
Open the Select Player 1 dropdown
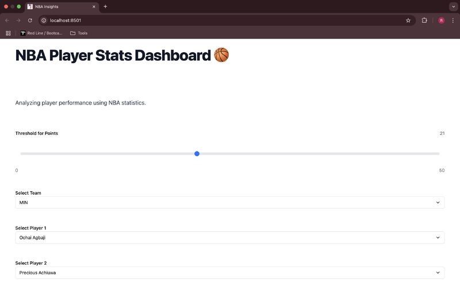229,238
